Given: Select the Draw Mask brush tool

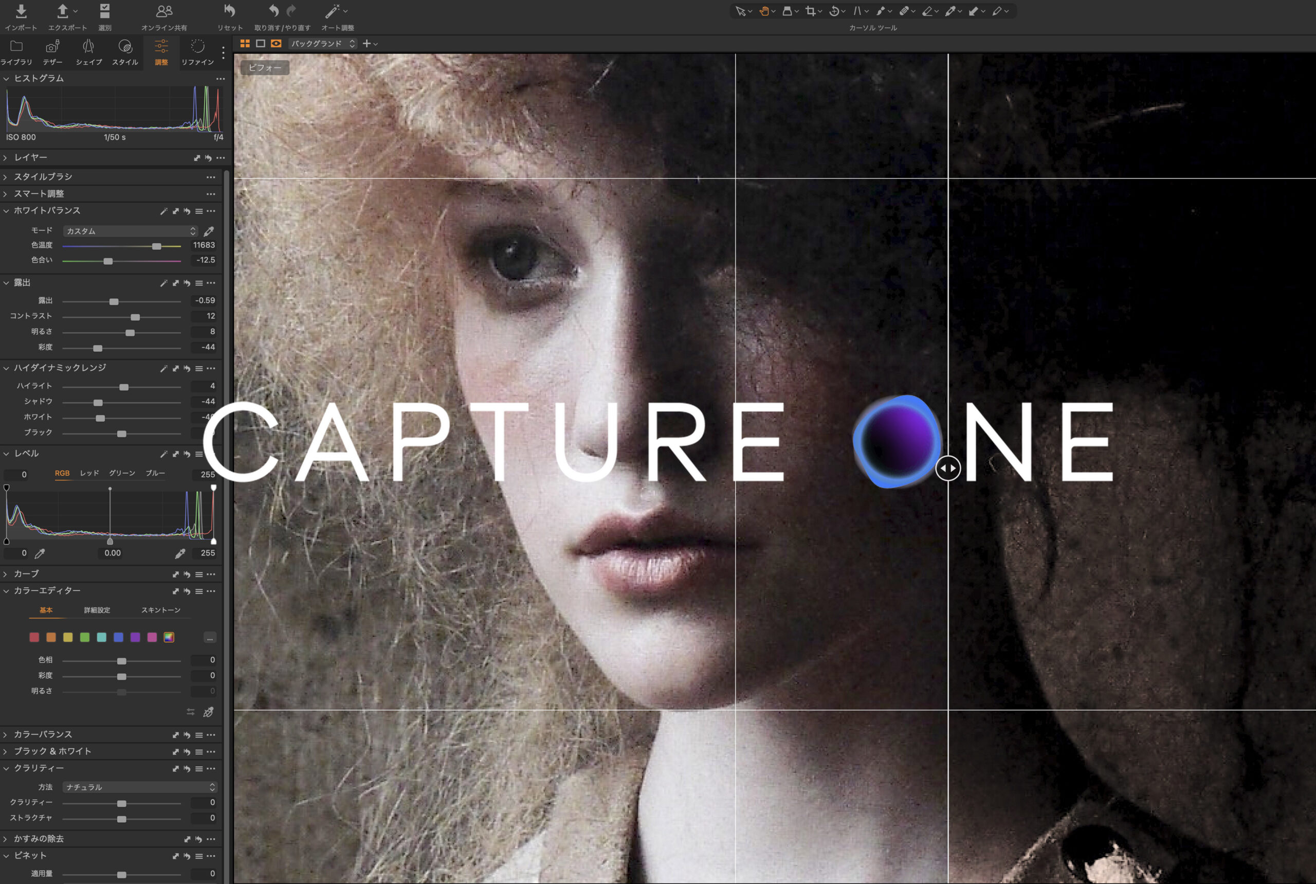Looking at the screenshot, I should pyautogui.click(x=881, y=11).
